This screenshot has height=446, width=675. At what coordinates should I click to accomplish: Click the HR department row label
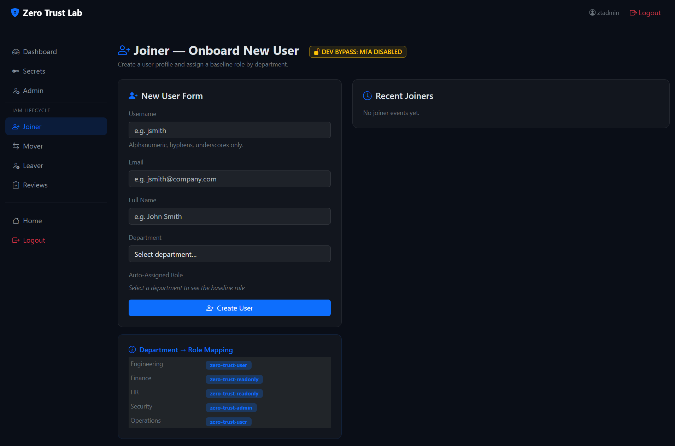point(135,392)
